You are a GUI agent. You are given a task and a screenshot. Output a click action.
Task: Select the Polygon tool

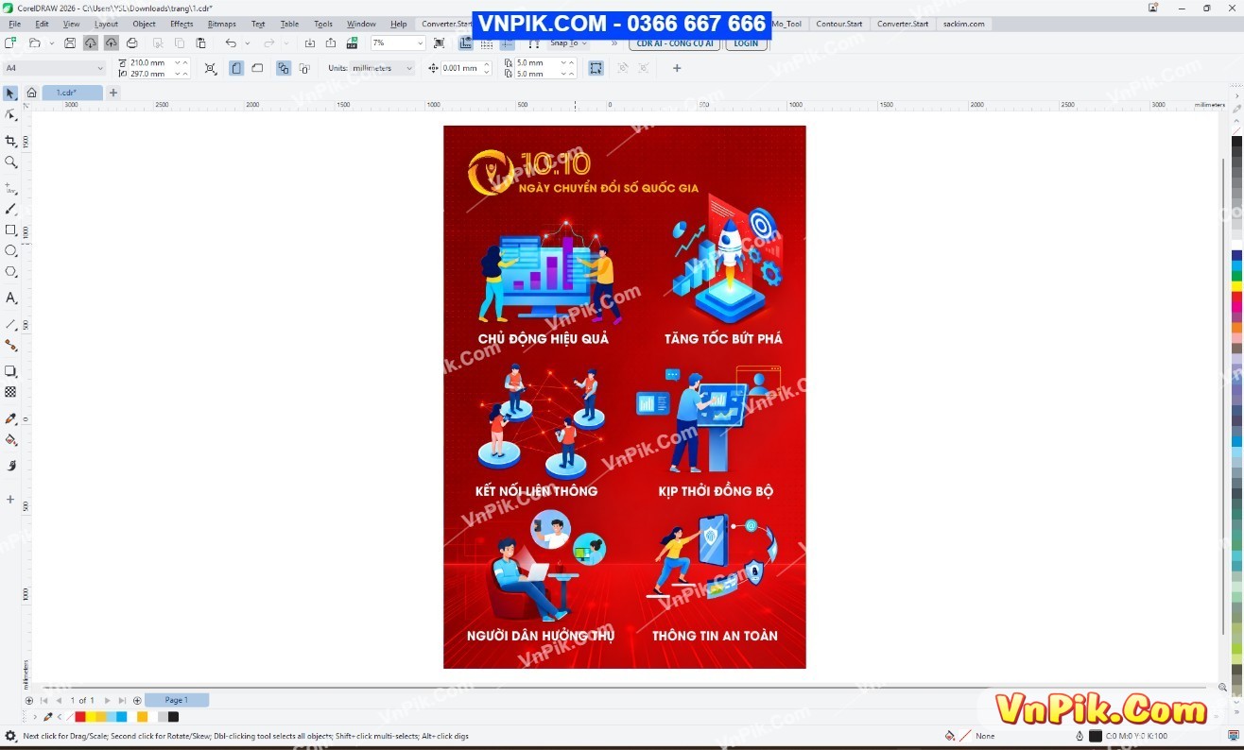10,272
